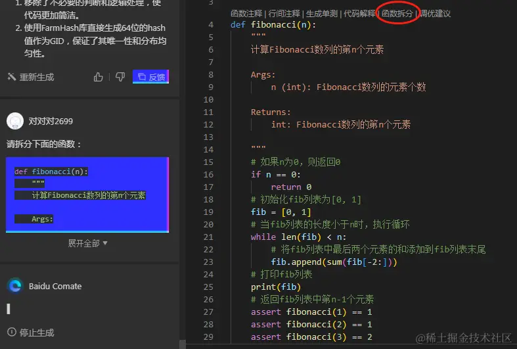Image resolution: width=517 pixels, height=349 pixels.
Task: Click the 对对对2699 user avatar
Action: 15,121
